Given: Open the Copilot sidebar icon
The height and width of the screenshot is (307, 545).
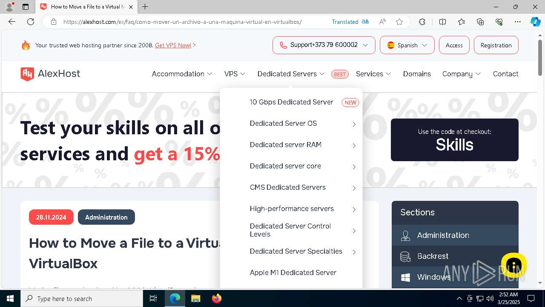Looking at the screenshot, I should pos(535,22).
